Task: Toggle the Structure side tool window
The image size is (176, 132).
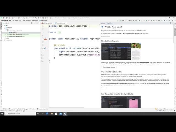Action: click(x=1, y=84)
